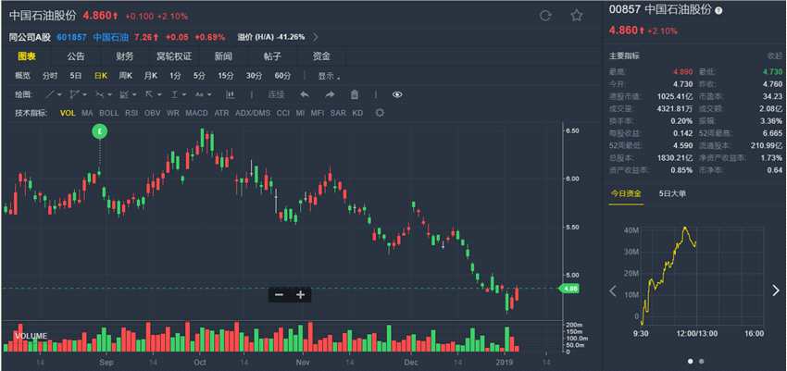787x371 pixels.
Task: Open A-share code 601857 link
Action: (x=72, y=37)
